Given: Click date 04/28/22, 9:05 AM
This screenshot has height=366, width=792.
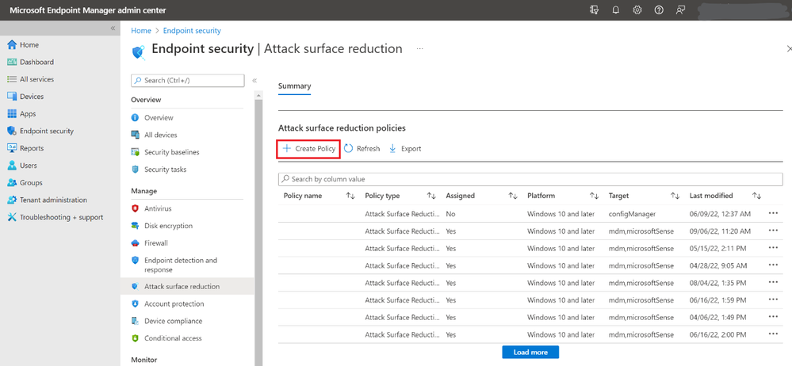Looking at the screenshot, I should (717, 265).
